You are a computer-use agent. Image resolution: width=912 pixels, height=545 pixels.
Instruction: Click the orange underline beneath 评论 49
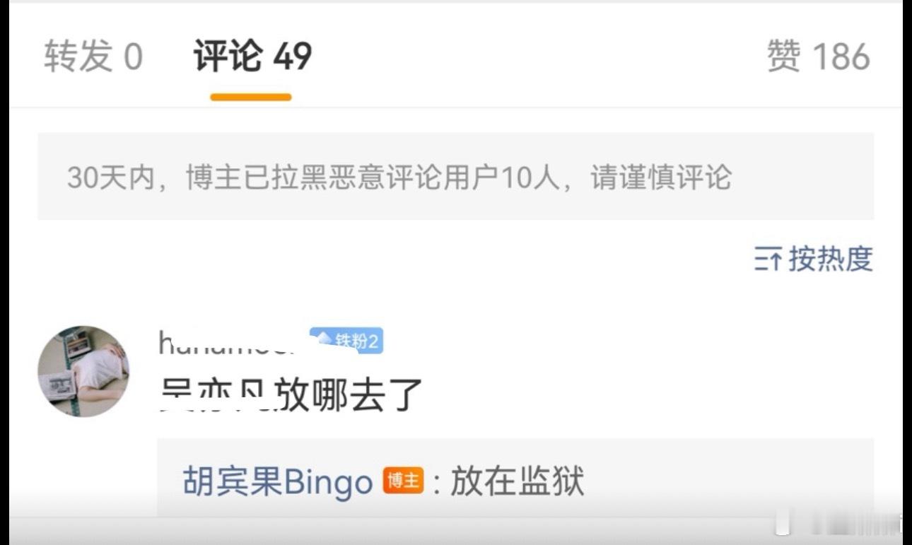click(x=251, y=97)
